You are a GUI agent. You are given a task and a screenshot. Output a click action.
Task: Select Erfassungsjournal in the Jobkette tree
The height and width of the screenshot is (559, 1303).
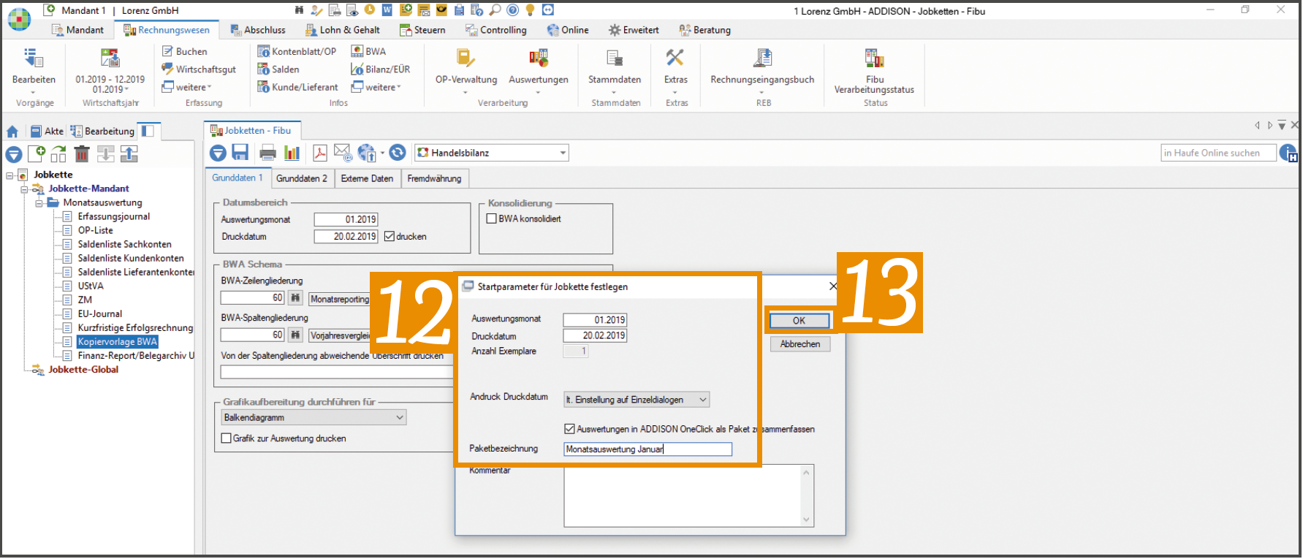point(114,216)
